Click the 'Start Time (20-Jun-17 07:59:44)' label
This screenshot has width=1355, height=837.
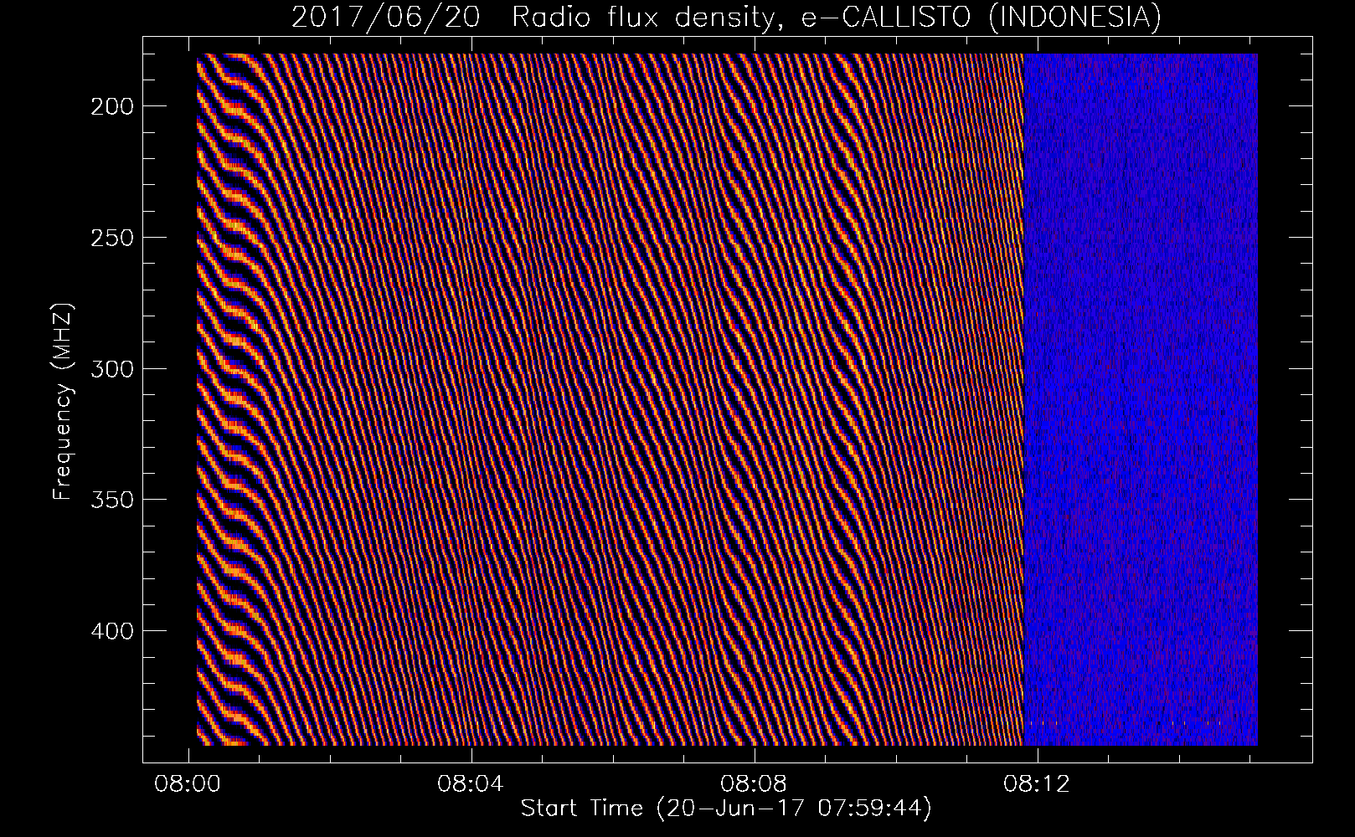tap(726, 809)
